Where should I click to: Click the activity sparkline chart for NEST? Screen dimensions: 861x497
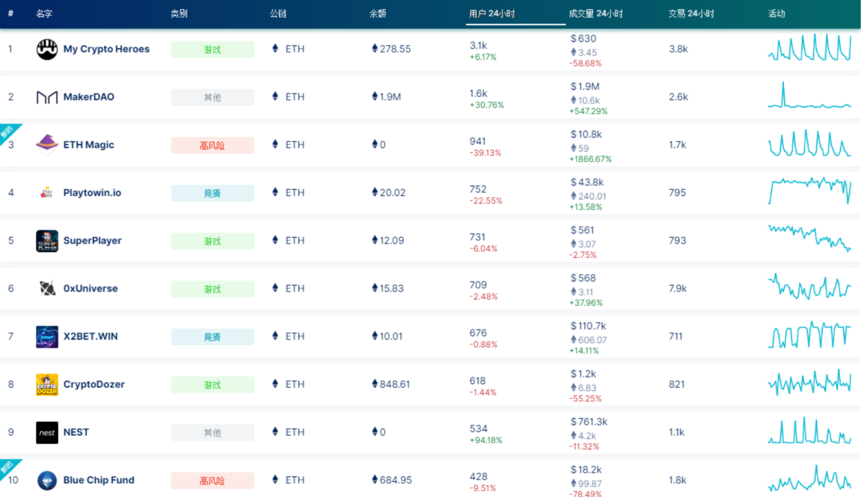[x=810, y=431]
